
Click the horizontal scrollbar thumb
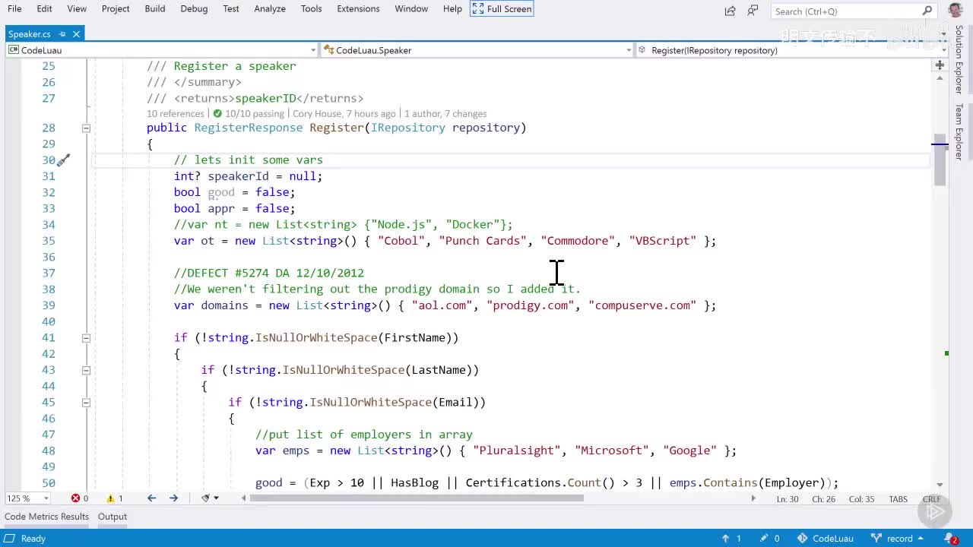[x=417, y=498]
